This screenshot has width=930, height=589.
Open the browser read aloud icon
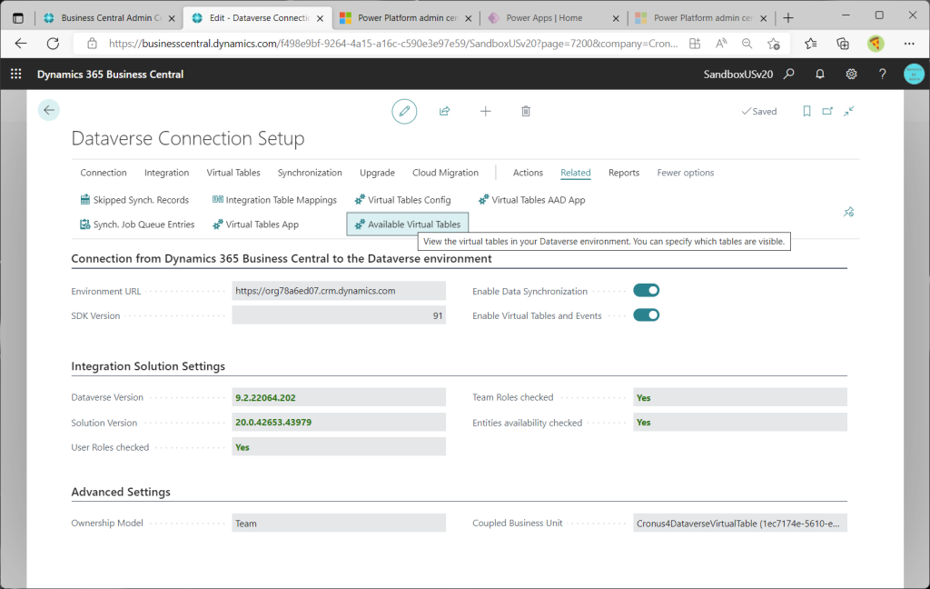(721, 44)
